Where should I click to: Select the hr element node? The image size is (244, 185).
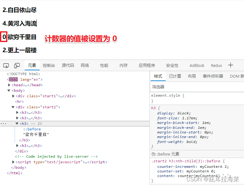19,102
